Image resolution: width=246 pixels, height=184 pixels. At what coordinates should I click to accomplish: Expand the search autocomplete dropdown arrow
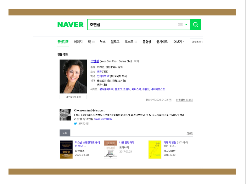point(186,25)
